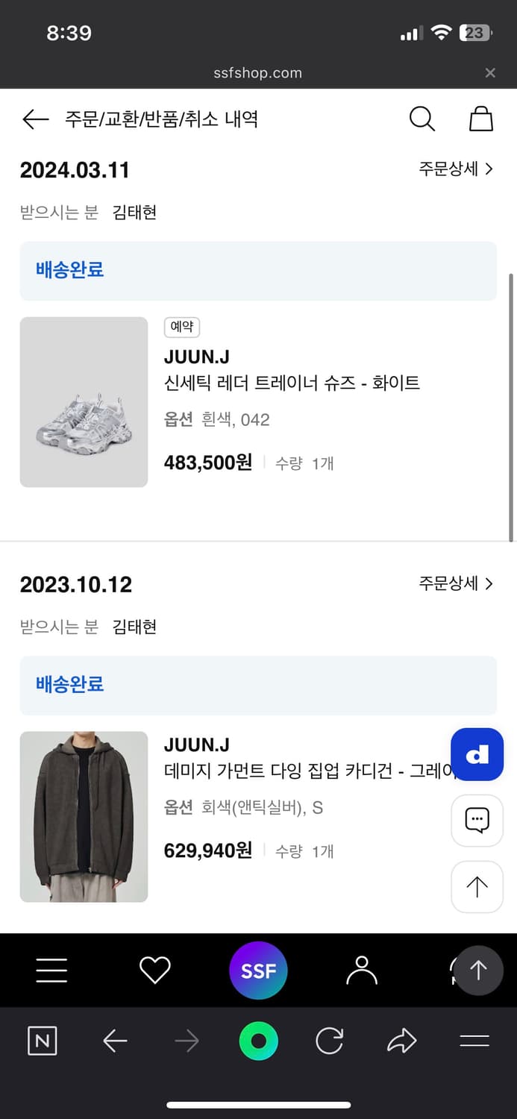The height and width of the screenshot is (1119, 517).
Task: Open the my page profile icon
Action: coord(362,970)
